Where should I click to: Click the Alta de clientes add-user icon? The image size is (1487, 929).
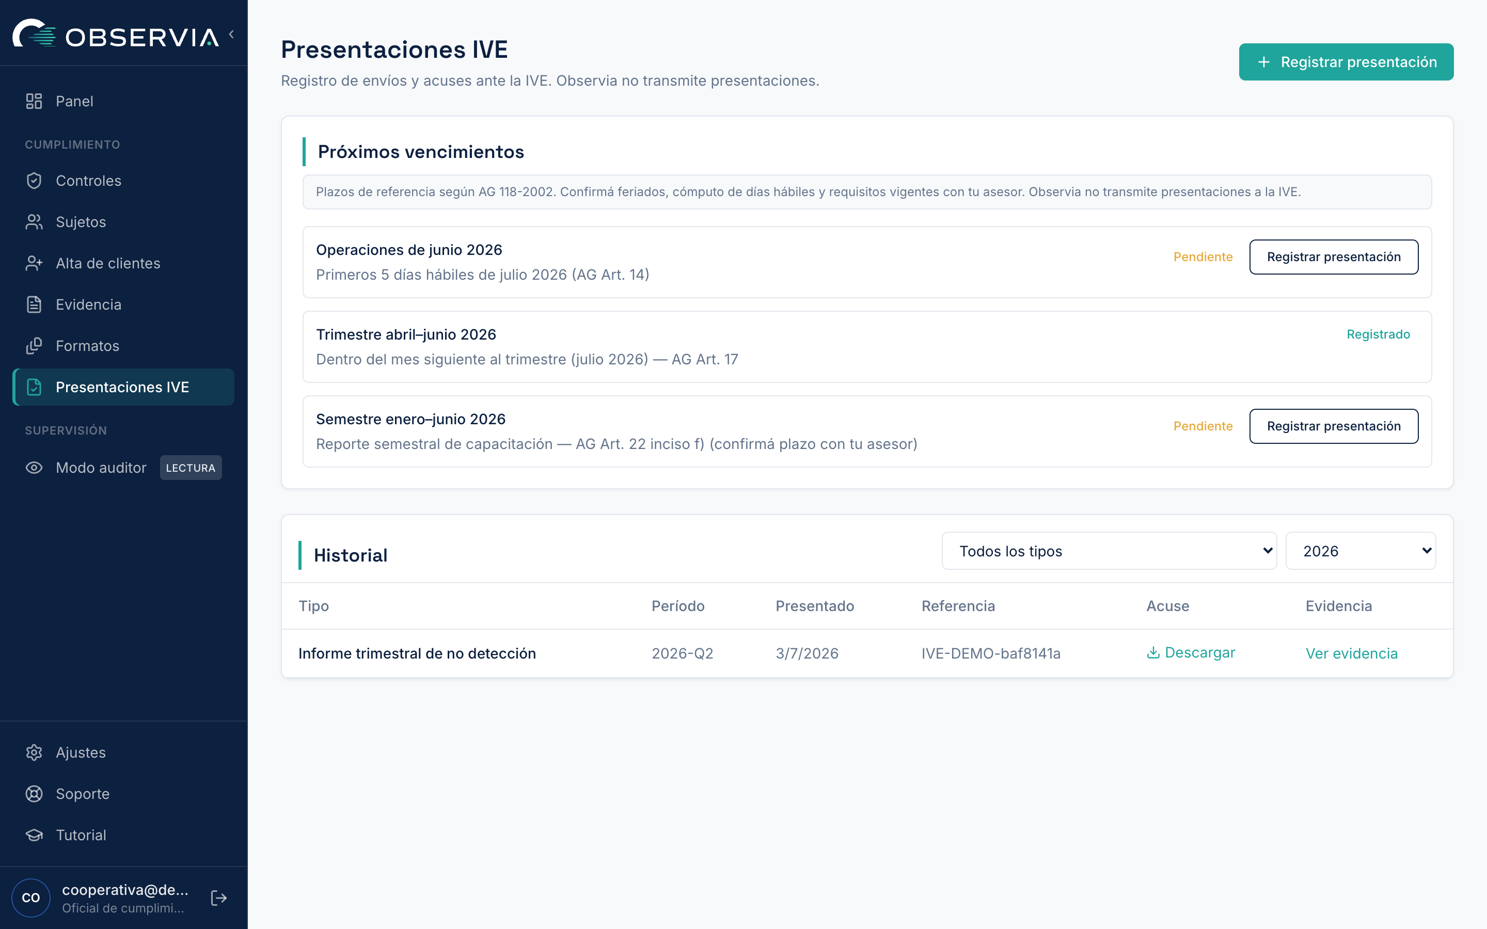(x=34, y=263)
